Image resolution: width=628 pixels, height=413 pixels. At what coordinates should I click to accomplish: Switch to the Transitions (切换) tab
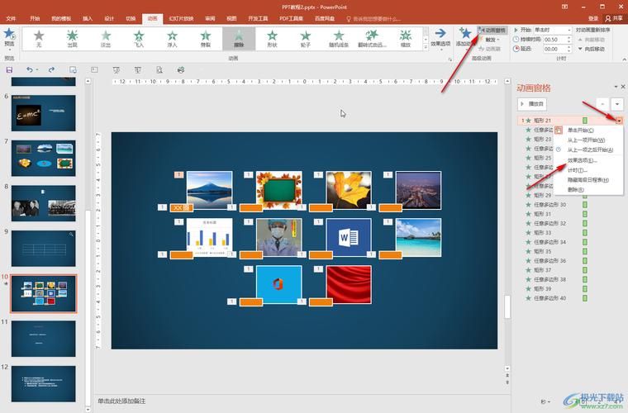click(131, 18)
